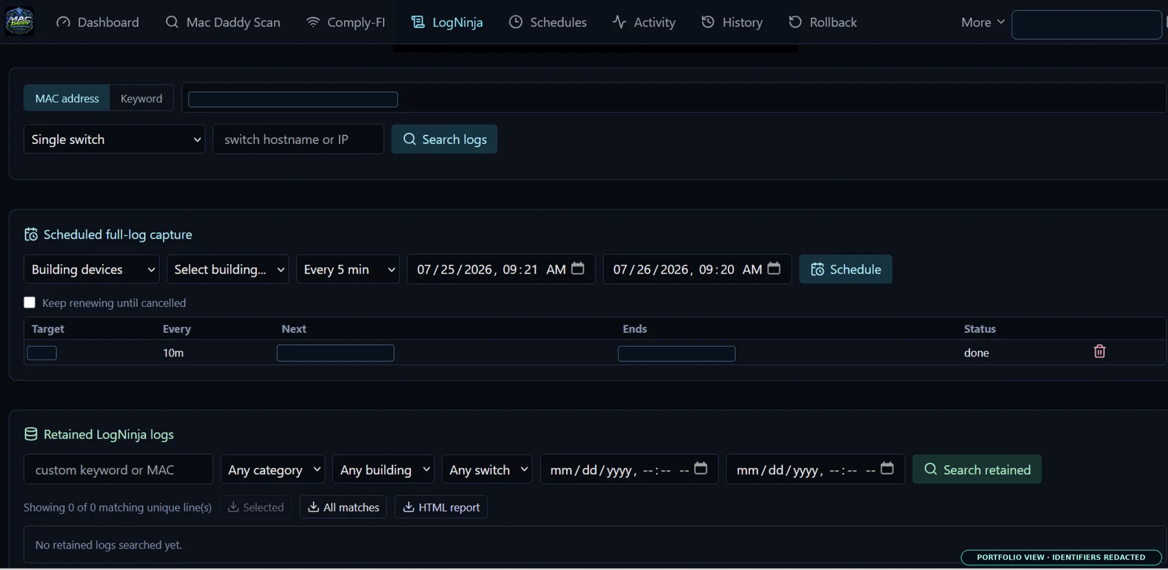
Task: Click the retained logs start datetime field
Action: pyautogui.click(x=629, y=469)
